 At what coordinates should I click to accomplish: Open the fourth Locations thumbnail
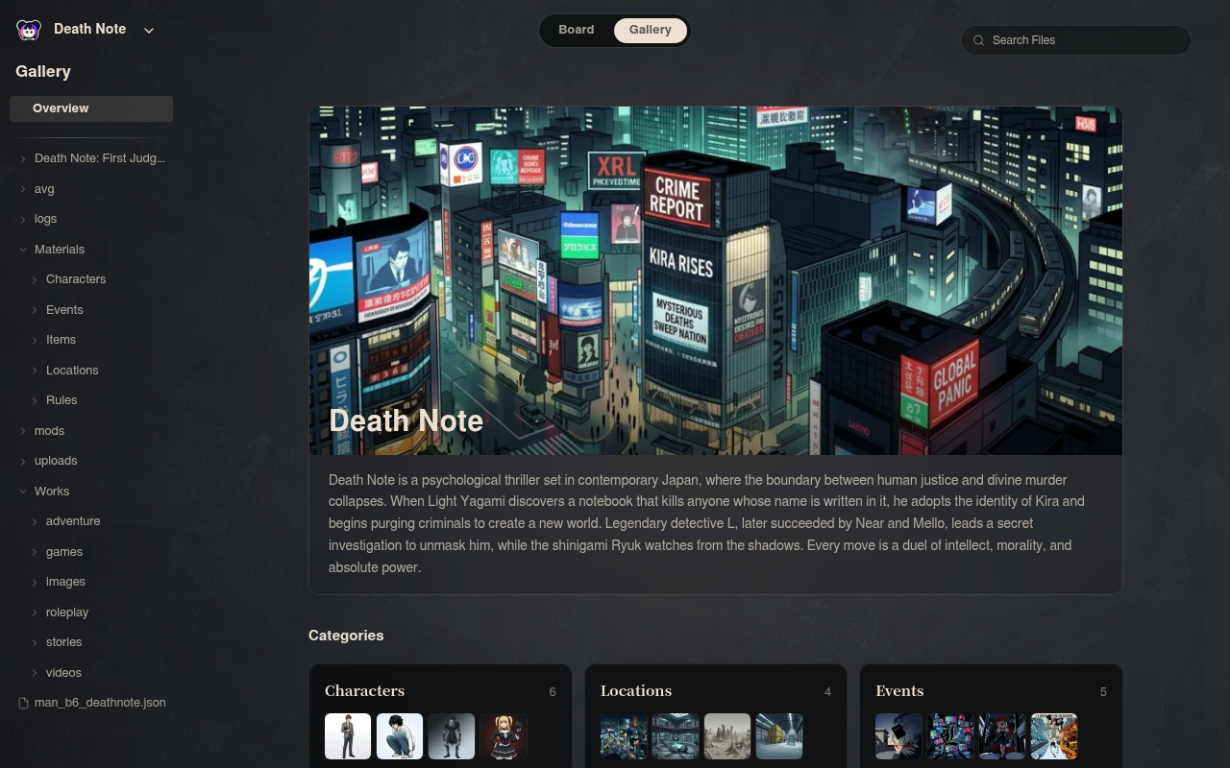coord(779,736)
